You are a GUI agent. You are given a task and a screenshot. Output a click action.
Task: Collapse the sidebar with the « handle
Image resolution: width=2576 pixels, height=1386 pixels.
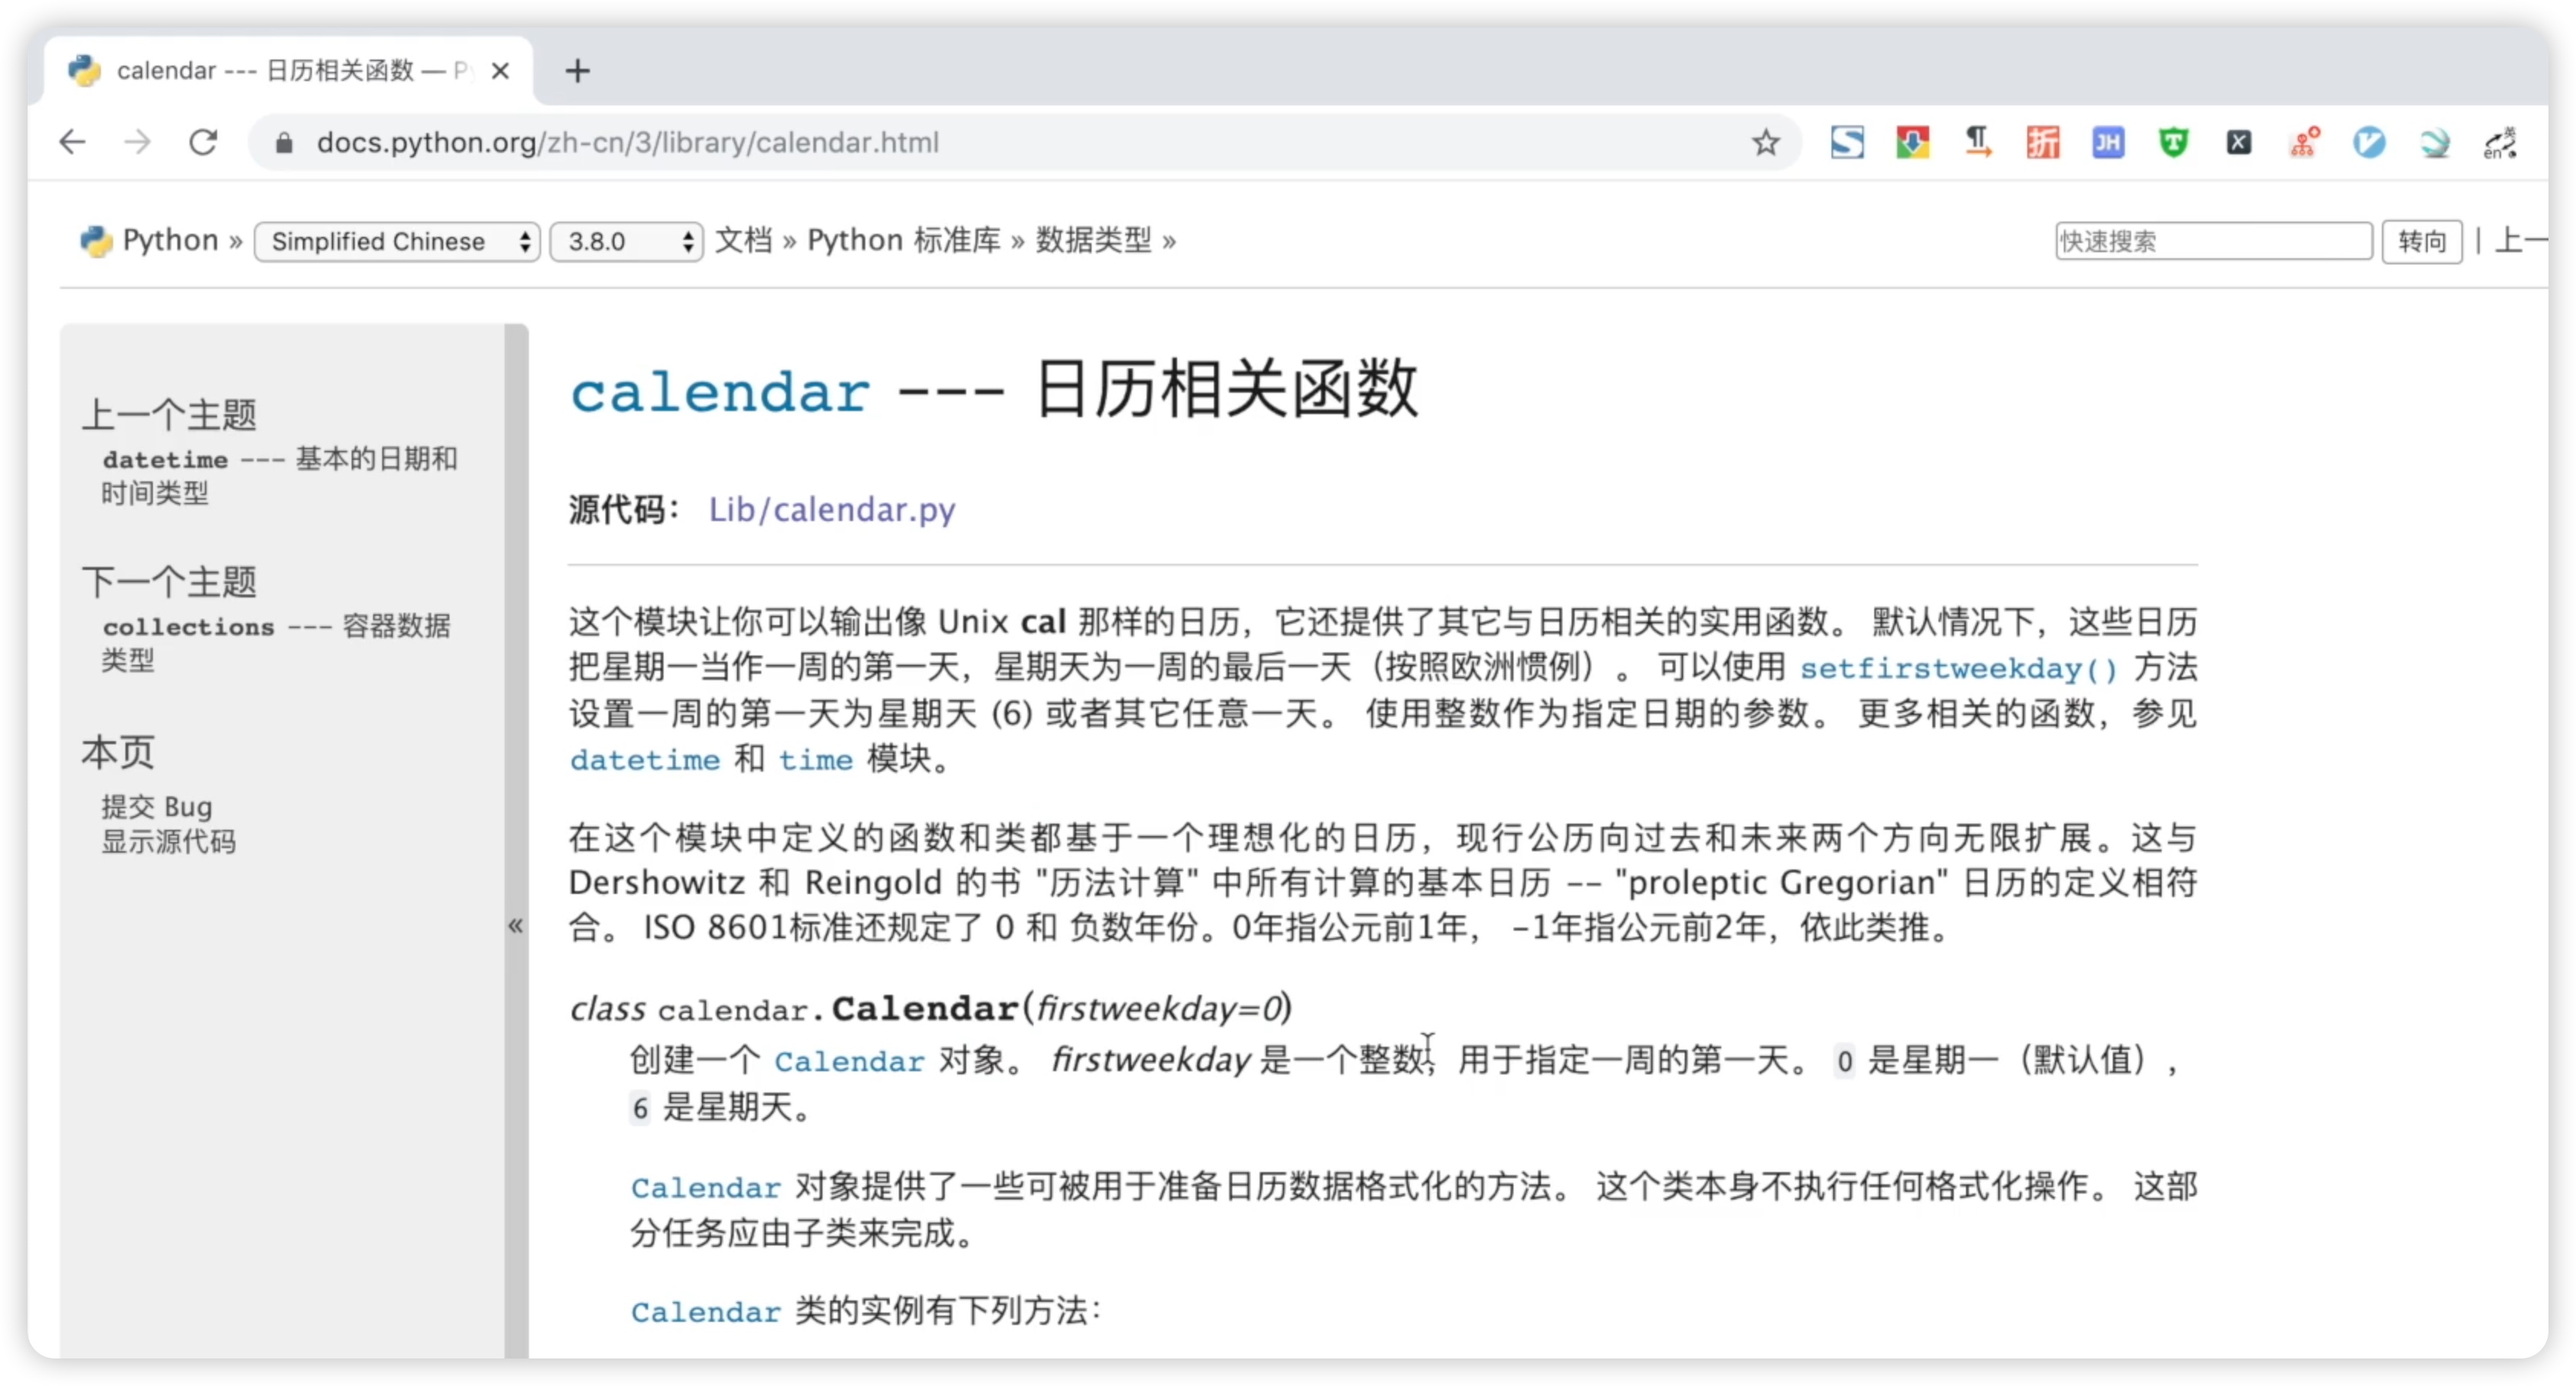[516, 925]
